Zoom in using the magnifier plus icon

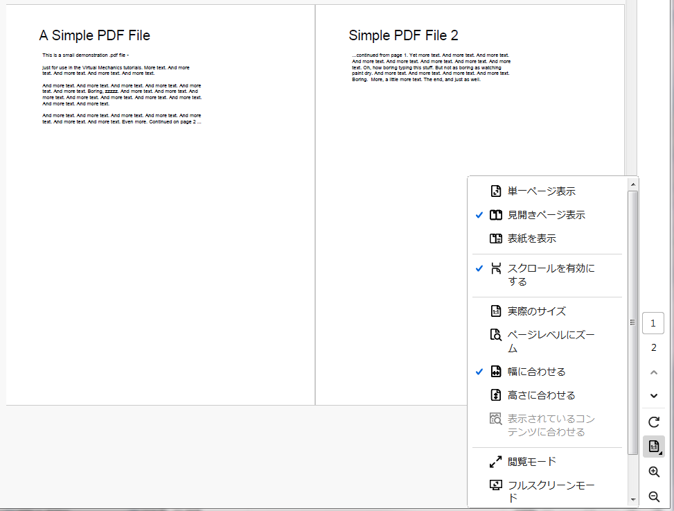(x=653, y=472)
